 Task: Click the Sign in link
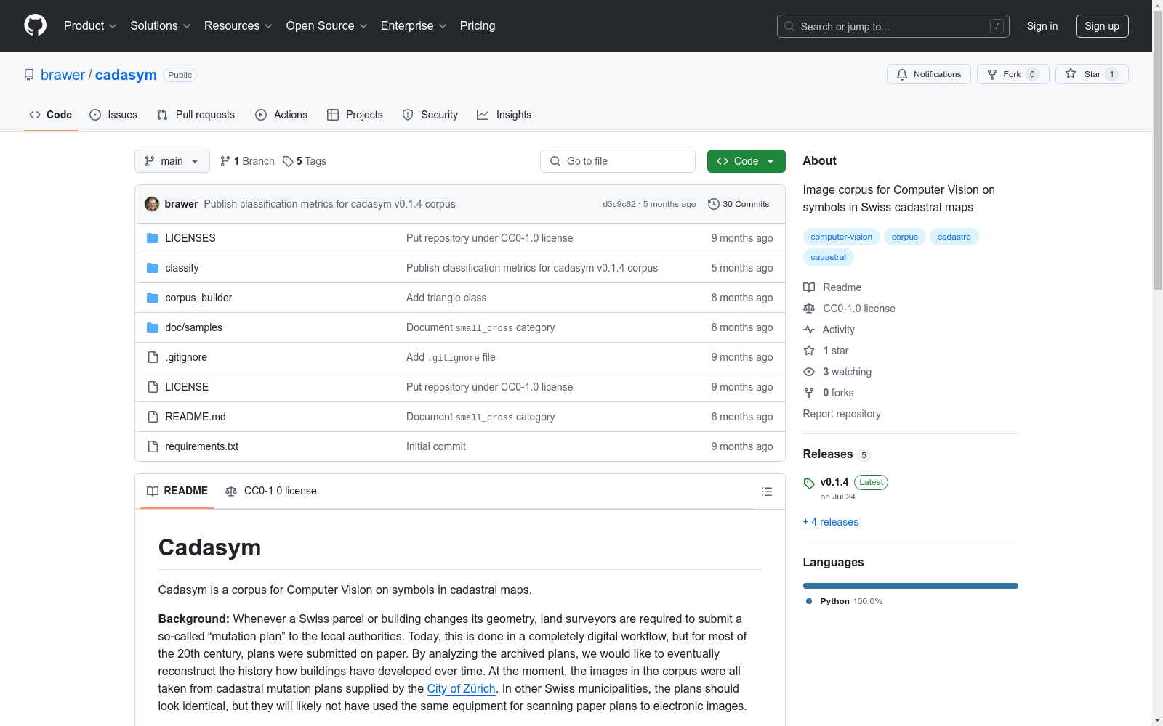(1042, 26)
